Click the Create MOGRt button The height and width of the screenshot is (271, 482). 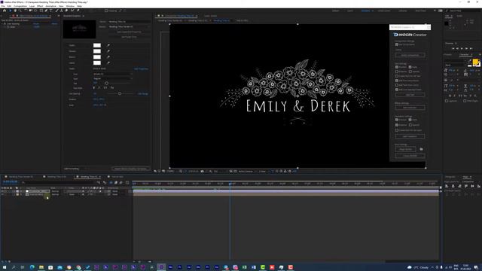coord(410,156)
